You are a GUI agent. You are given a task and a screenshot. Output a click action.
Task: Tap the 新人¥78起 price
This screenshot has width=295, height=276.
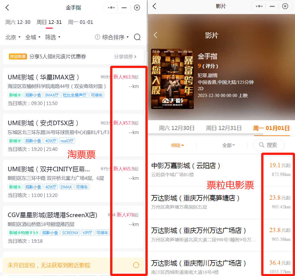pos(127,215)
